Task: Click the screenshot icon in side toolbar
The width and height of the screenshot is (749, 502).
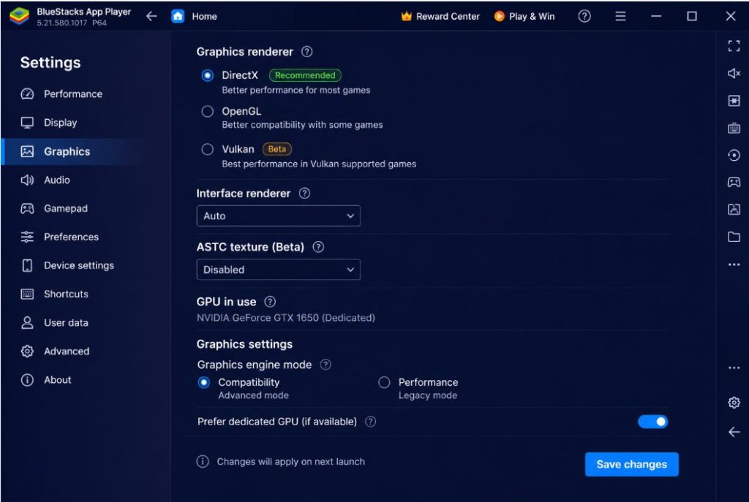Action: click(734, 209)
